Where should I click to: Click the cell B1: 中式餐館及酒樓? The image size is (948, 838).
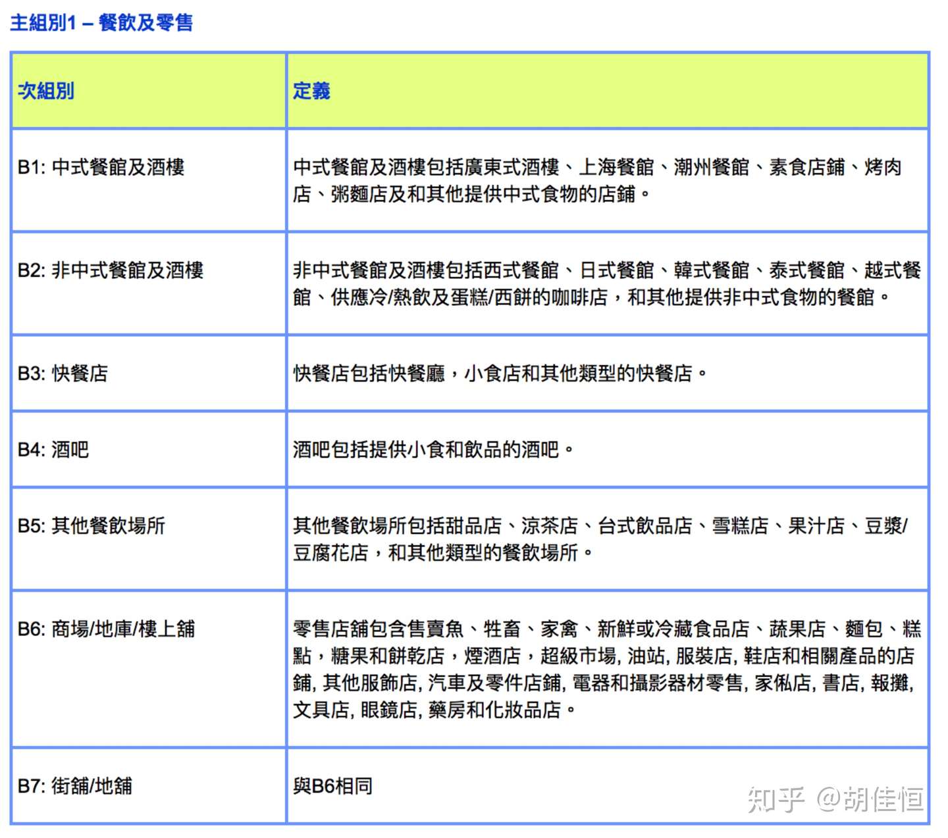(x=149, y=180)
